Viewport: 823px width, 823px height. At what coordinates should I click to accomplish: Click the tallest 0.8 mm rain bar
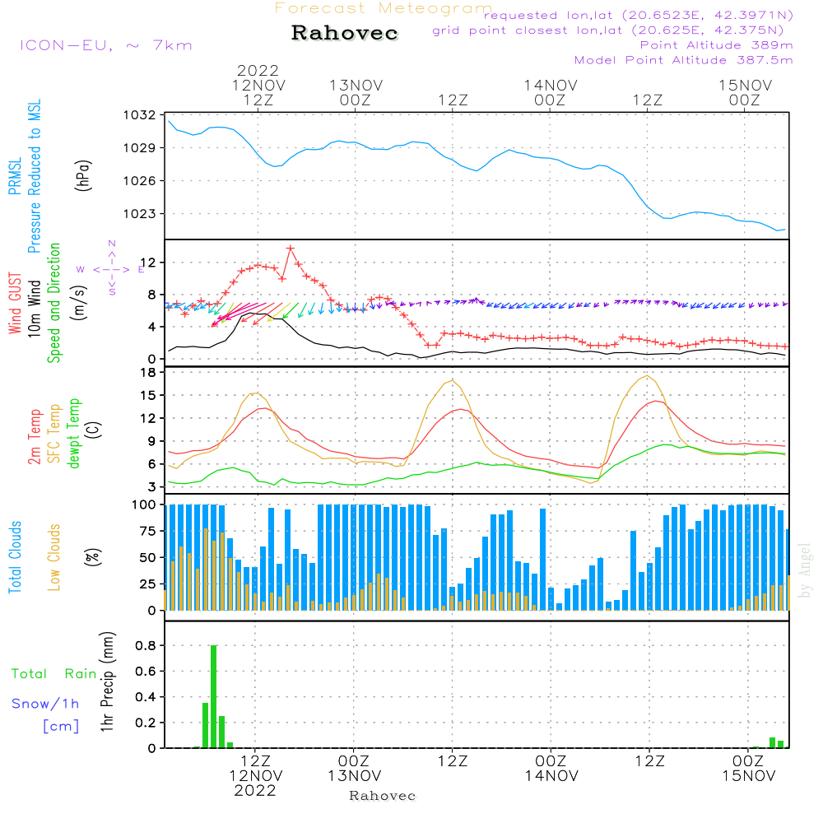click(x=214, y=696)
